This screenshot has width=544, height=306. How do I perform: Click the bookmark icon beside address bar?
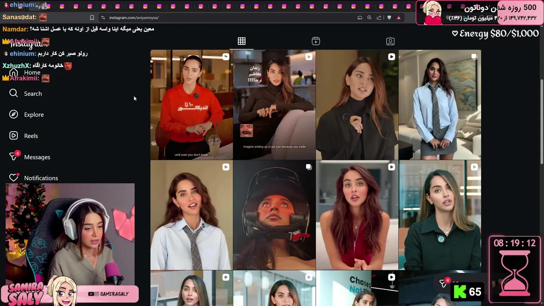click(x=92, y=17)
